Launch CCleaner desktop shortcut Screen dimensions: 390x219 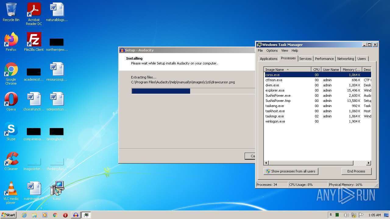tap(11, 162)
